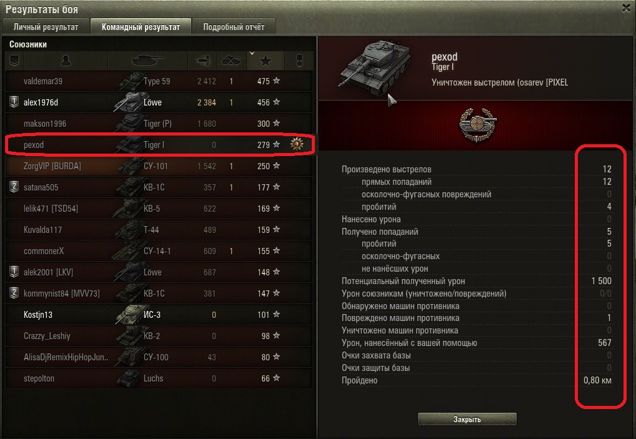Sort by medals column header icon
The image size is (636, 439).
[x=299, y=61]
